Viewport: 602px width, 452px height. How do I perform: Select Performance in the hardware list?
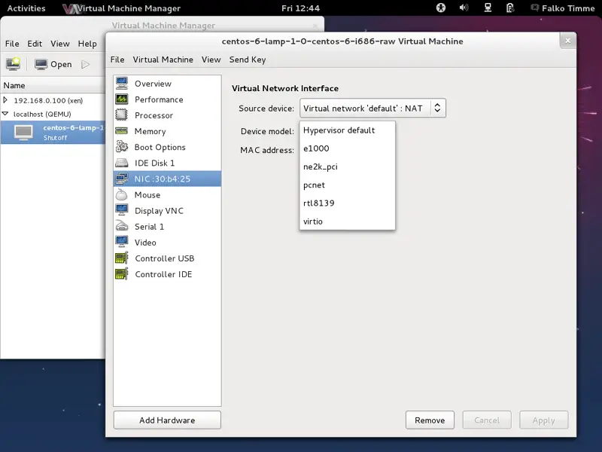click(x=167, y=99)
